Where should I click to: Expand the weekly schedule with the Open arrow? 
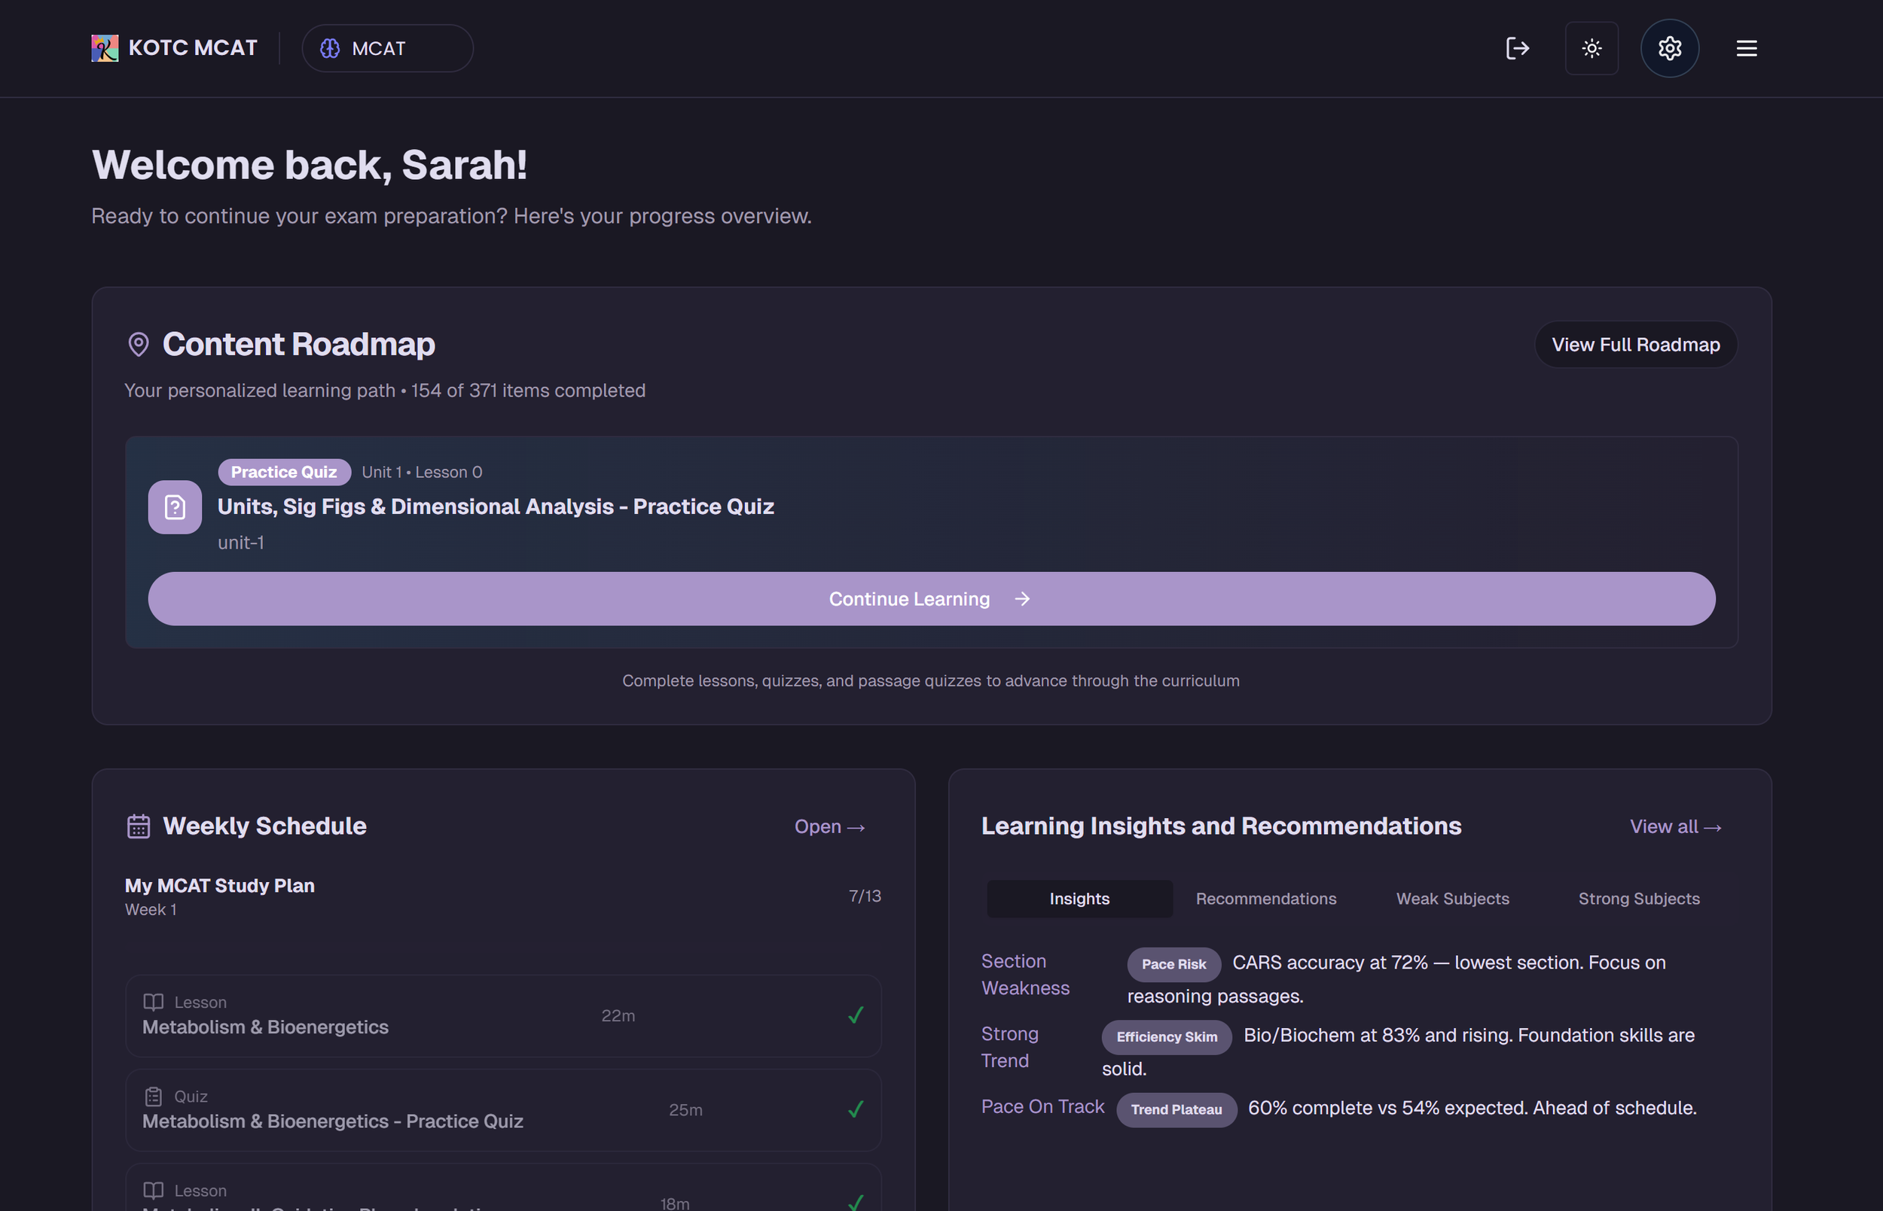tap(829, 826)
